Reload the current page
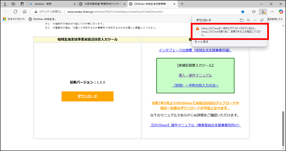286x151 pixels. (15, 12)
